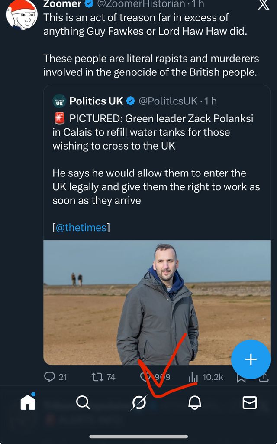View post analytics bar chart icon

coord(193,377)
